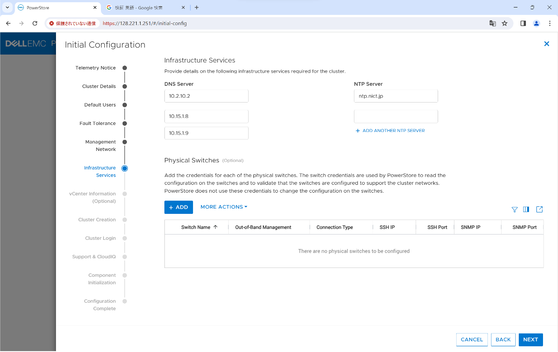Click SSH IP column header
The height and width of the screenshot is (352, 558).
(387, 227)
